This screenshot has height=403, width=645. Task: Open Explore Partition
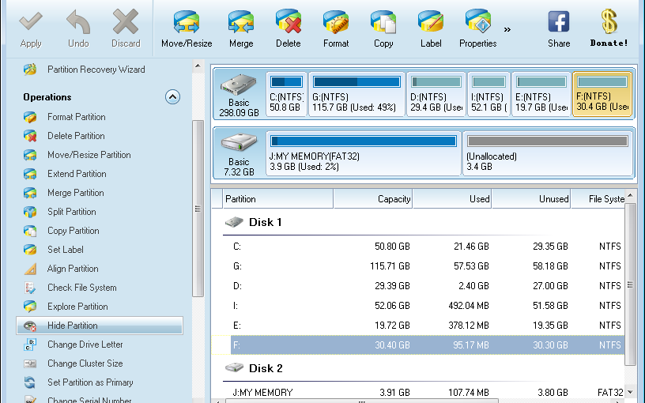tap(66, 307)
